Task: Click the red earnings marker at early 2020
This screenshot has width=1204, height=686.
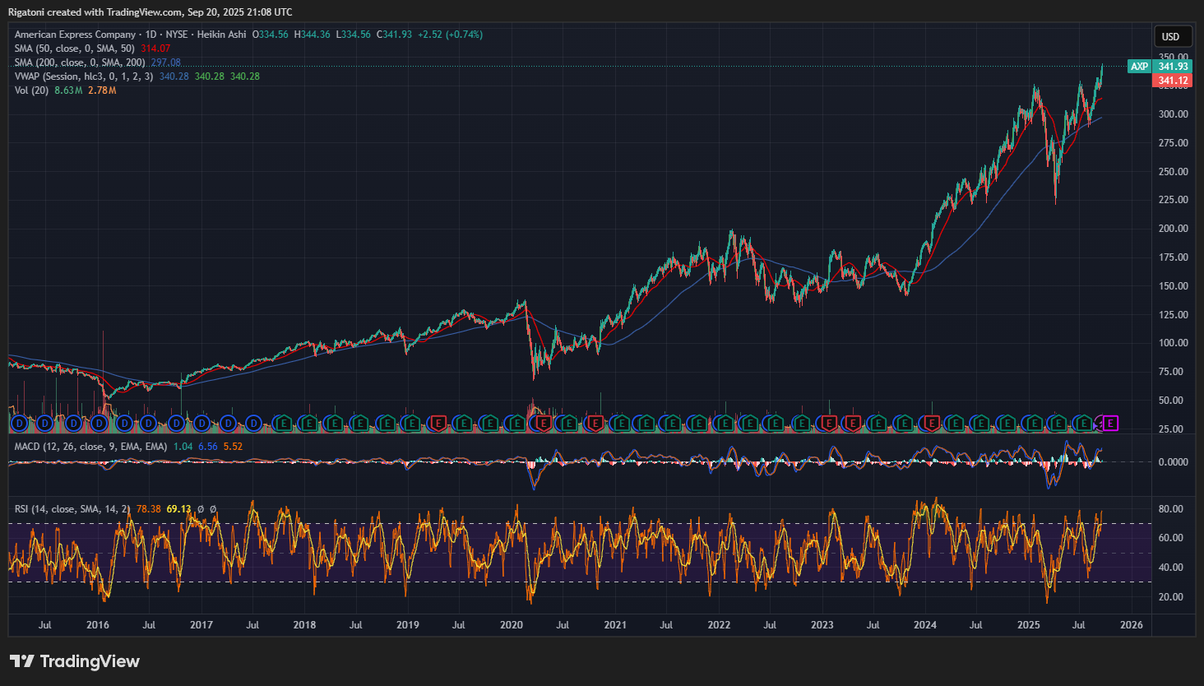Action: 544,424
